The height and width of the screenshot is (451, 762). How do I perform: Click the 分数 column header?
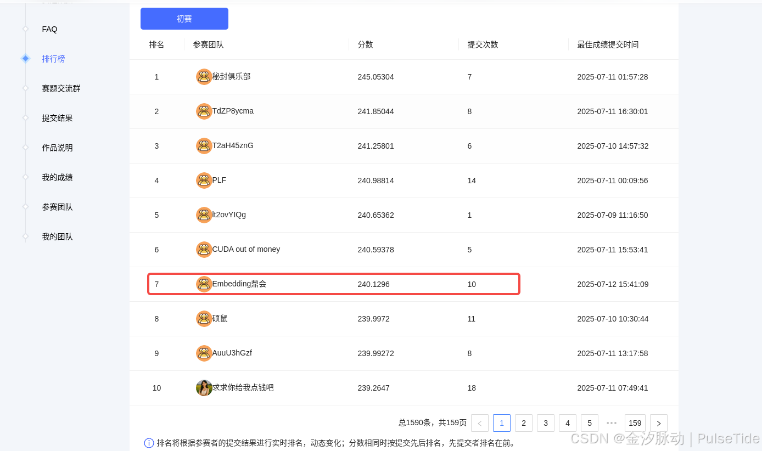pos(365,44)
